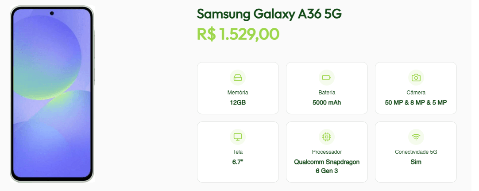Screen dimensions: 479x191
Task: Click the Câmera label
Action: [x=416, y=93]
